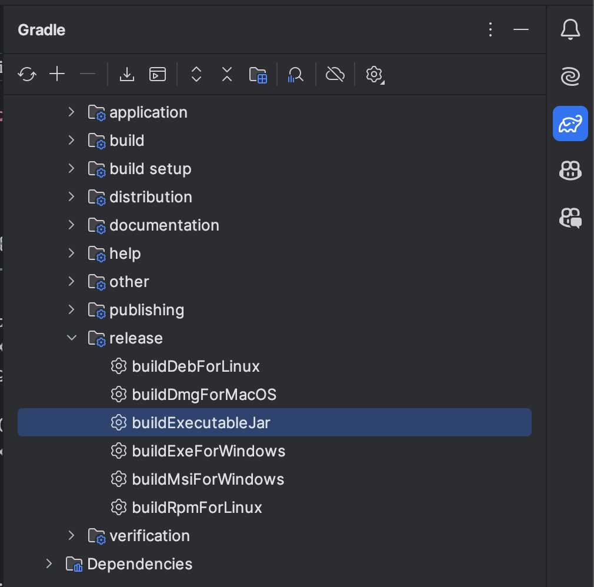Select the buildRpmForLinux task
The width and height of the screenshot is (594, 587).
tap(196, 508)
